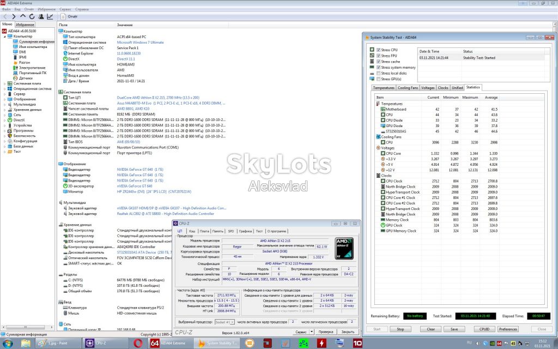Switch to Память tab in CPU-Z
Image resolution: width=558 pixels, height=349 pixels.
(218, 231)
